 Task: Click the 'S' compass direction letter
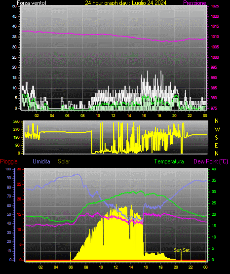tap(216, 138)
